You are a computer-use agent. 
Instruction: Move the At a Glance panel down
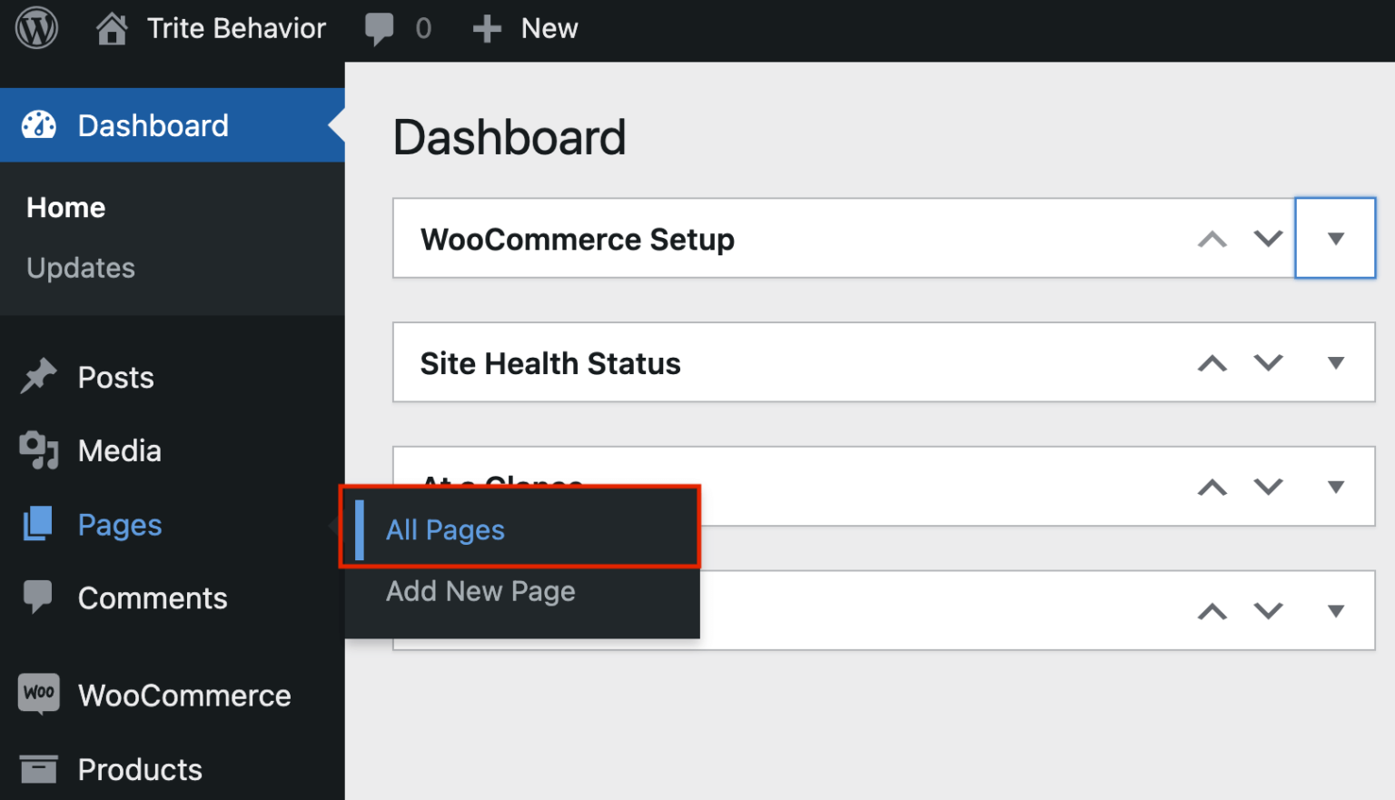point(1269,487)
